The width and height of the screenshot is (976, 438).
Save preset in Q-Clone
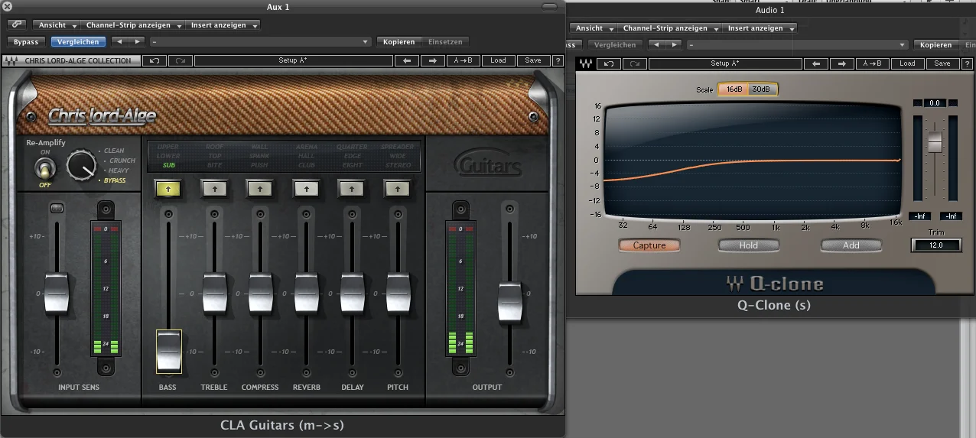(x=942, y=63)
